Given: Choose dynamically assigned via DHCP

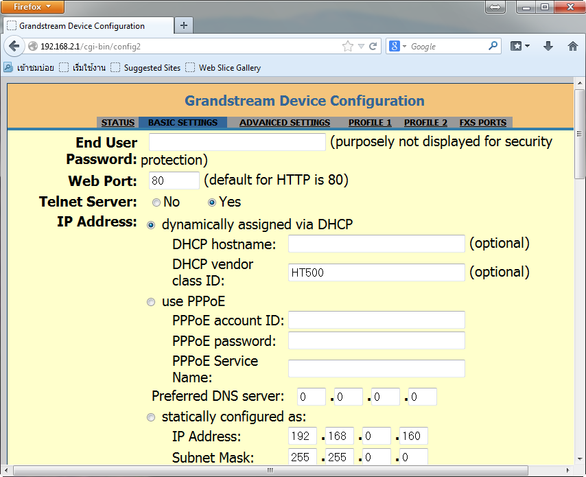Looking at the screenshot, I should pos(151,225).
